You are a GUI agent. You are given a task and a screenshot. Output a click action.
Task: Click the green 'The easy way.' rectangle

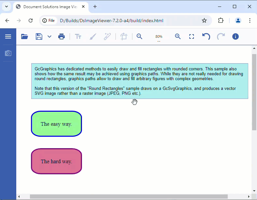[56, 124]
